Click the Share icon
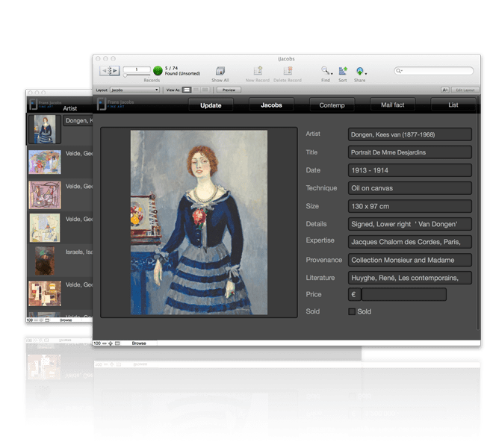This screenshot has width=493, height=448. point(360,71)
